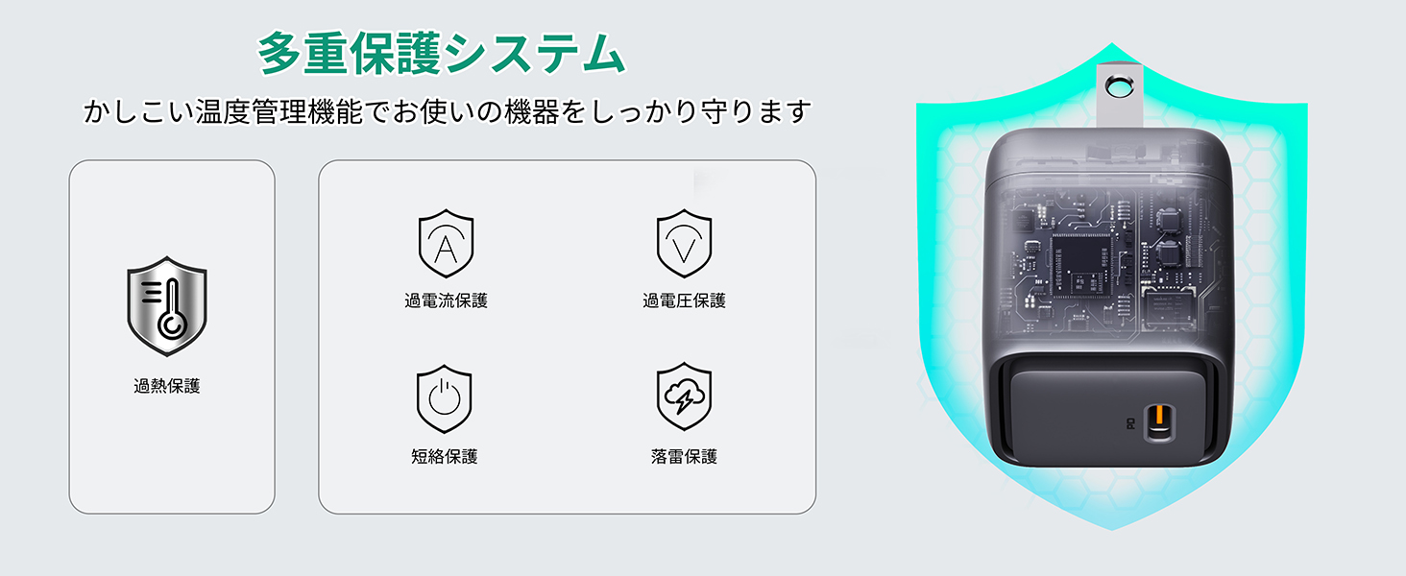This screenshot has height=576, width=1406.
Task: Select the 短絡保護 text
Action: (444, 457)
